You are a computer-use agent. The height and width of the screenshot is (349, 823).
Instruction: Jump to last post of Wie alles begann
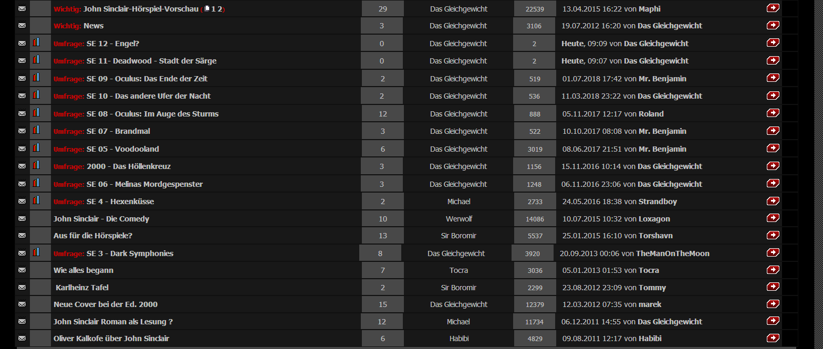click(x=773, y=270)
